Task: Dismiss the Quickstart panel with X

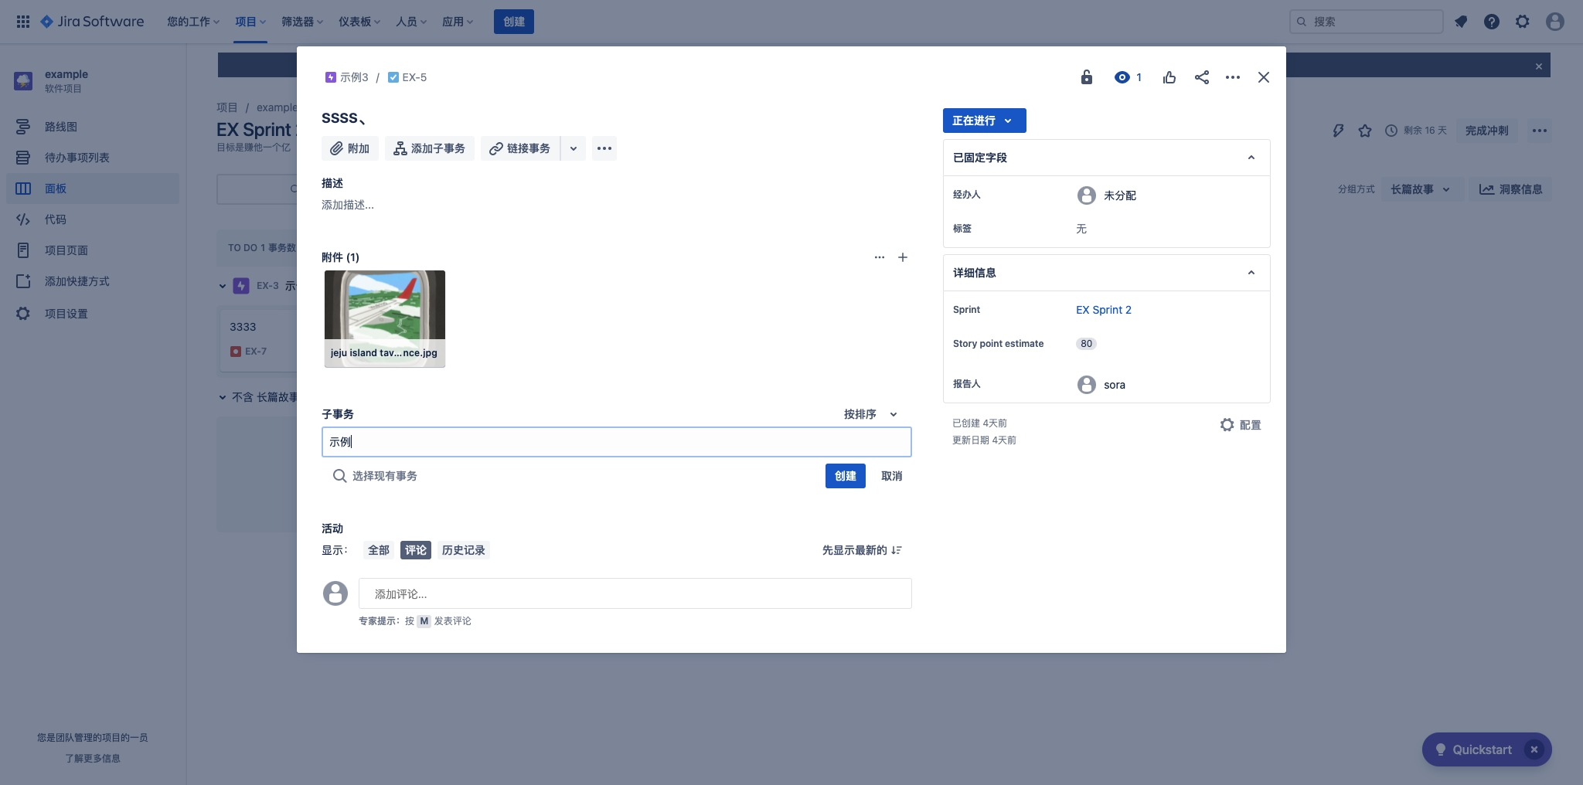Action: pos(1534,749)
